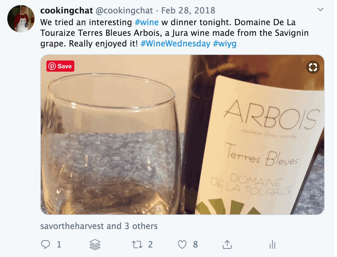The width and height of the screenshot is (337, 257).
Task: Open the reply speech bubble icon
Action: pyautogui.click(x=46, y=245)
